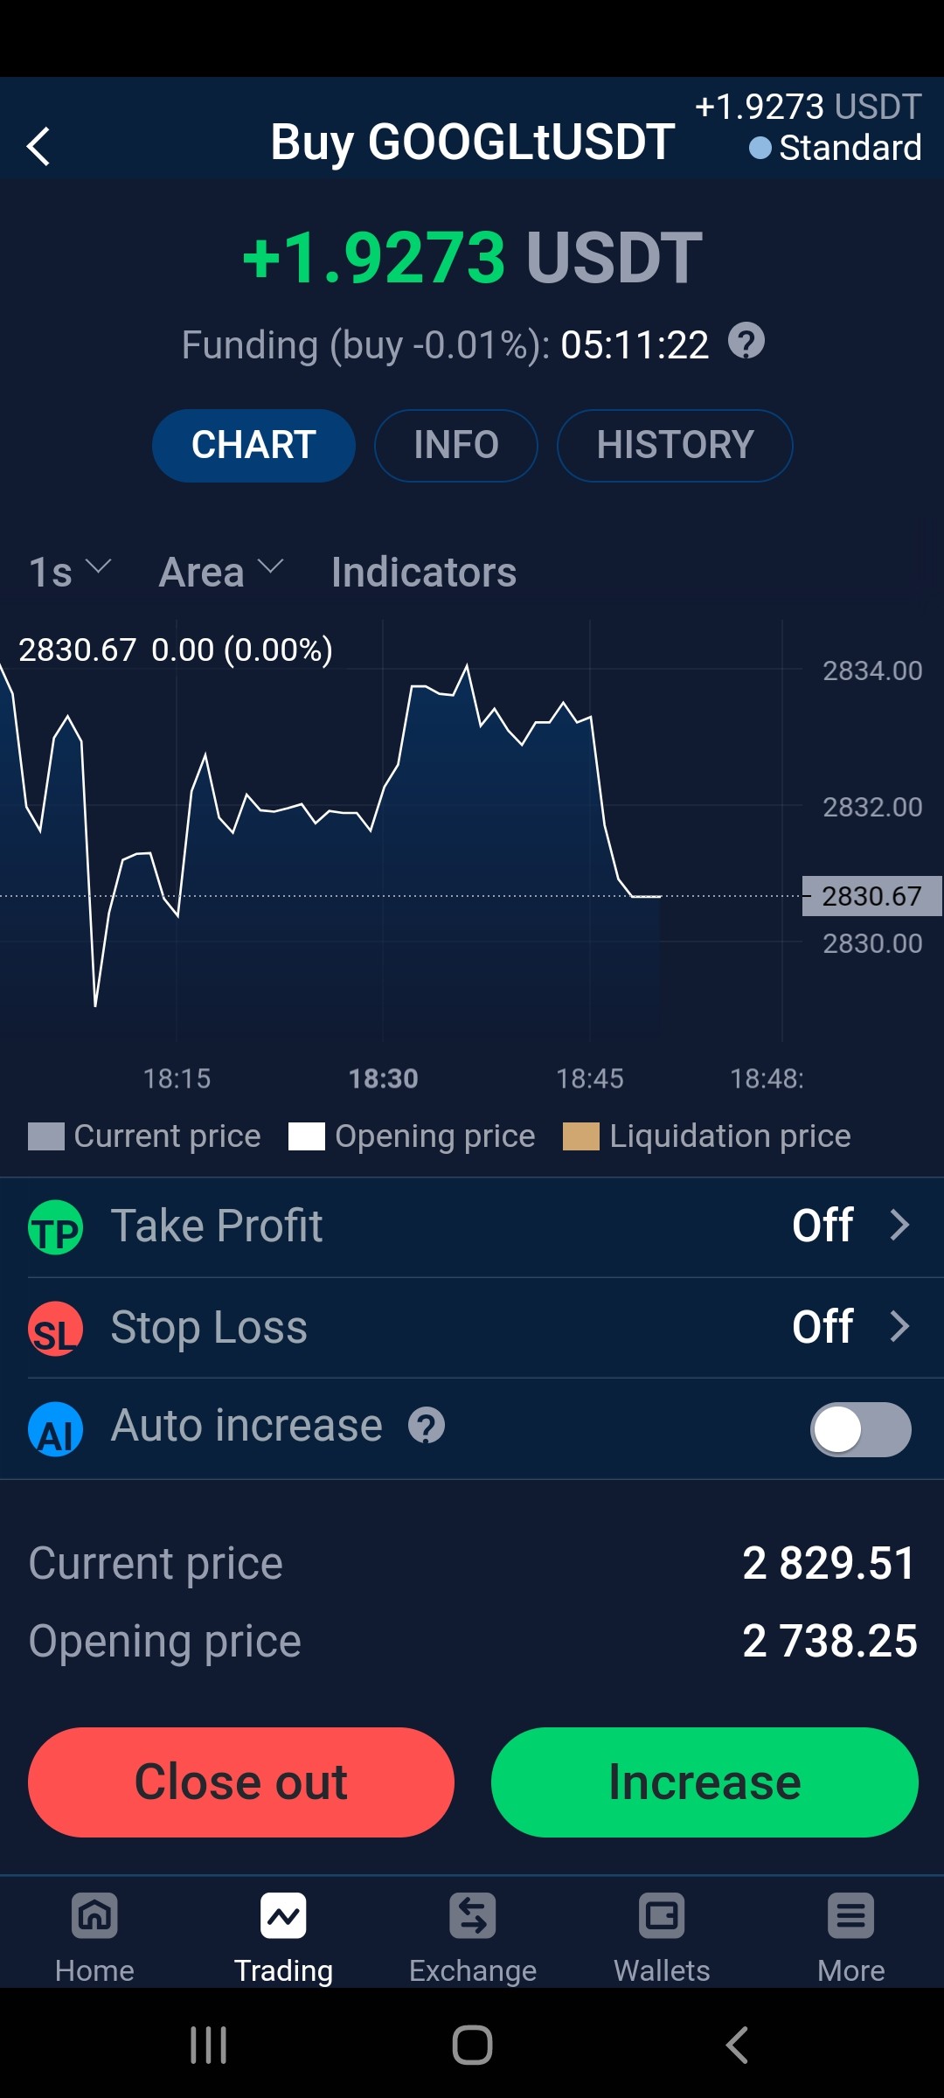Viewport: 944px width, 2098px height.
Task: Switch to the HISTORY tab
Action: 675,445
